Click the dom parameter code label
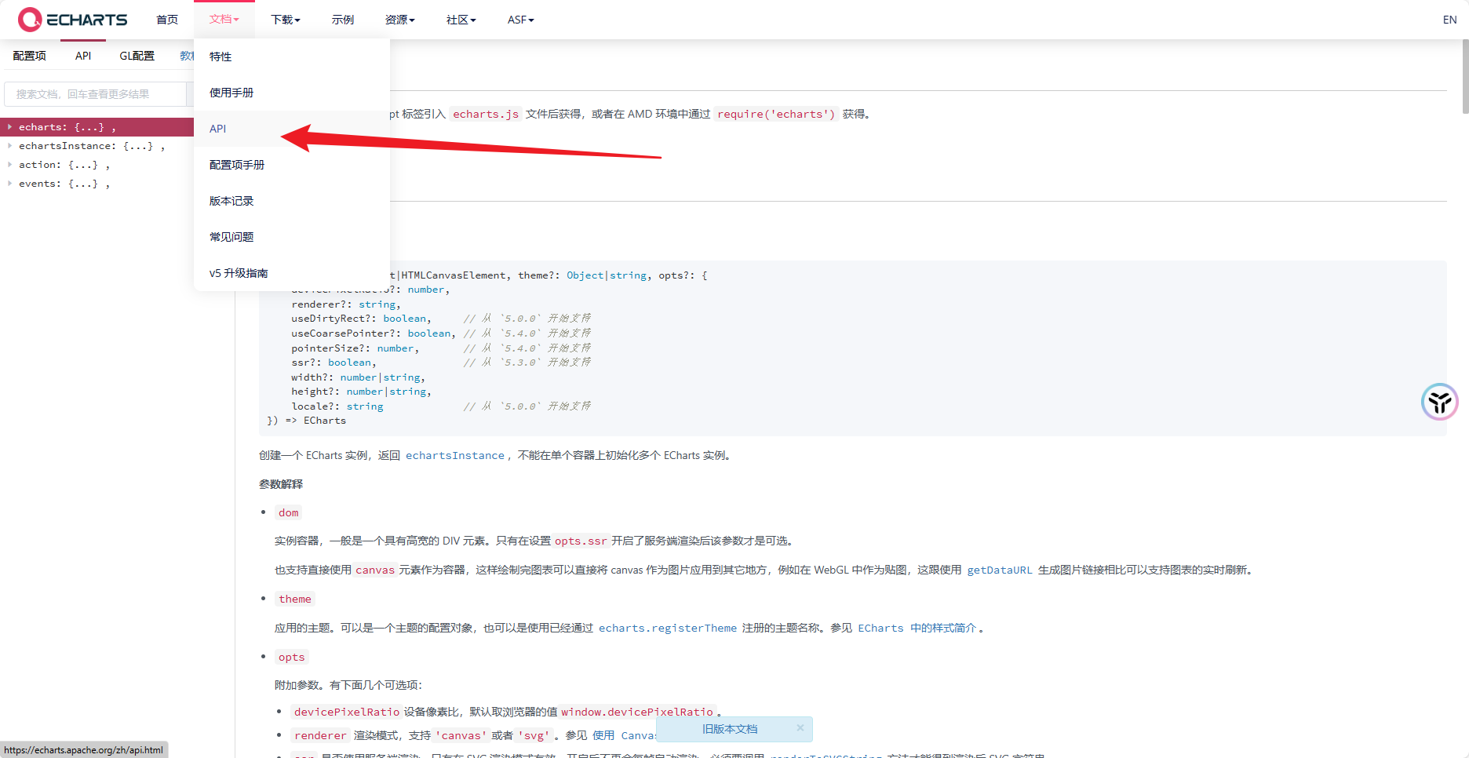The image size is (1469, 758). coord(289,512)
